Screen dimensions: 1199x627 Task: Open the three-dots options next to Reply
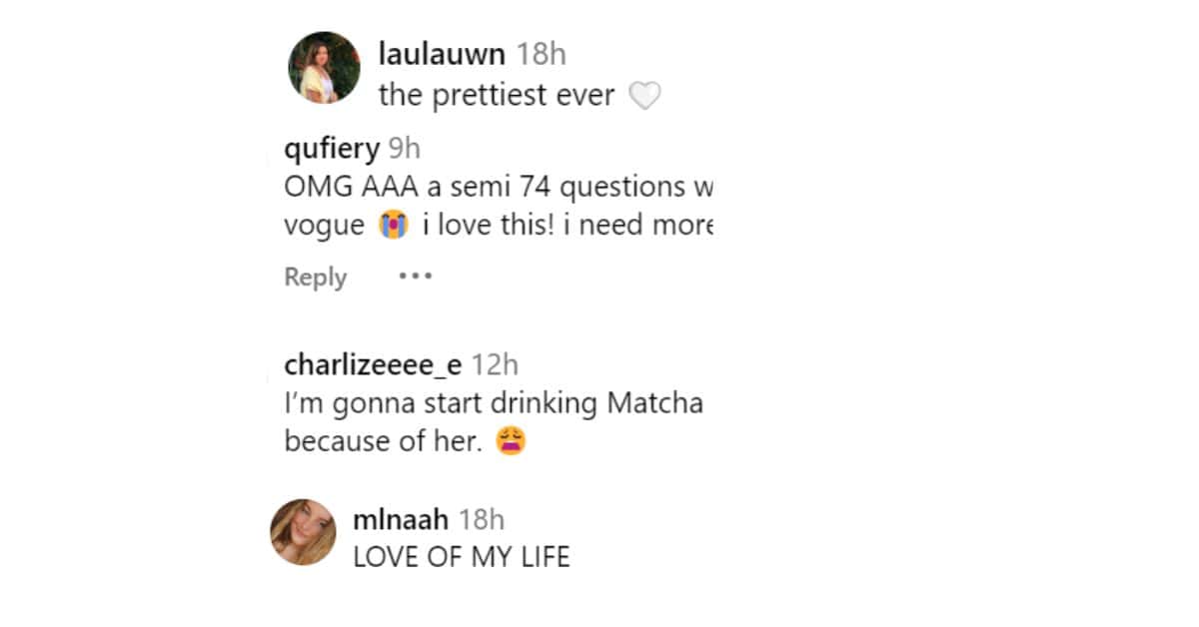click(x=415, y=276)
